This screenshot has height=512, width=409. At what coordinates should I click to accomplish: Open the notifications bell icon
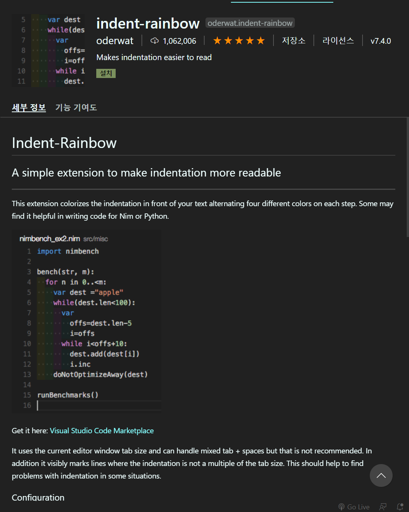click(x=400, y=507)
